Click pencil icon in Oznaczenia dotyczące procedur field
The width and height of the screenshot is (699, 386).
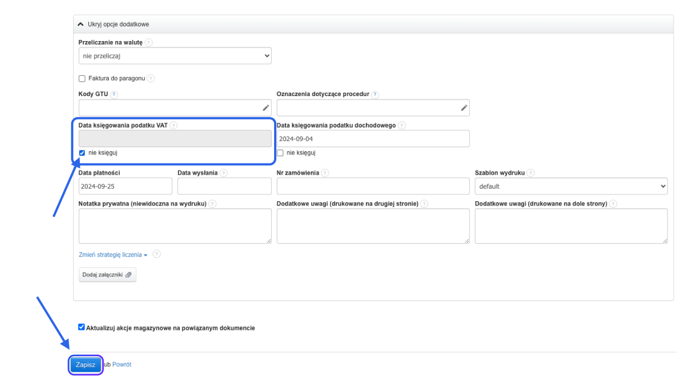coord(464,108)
